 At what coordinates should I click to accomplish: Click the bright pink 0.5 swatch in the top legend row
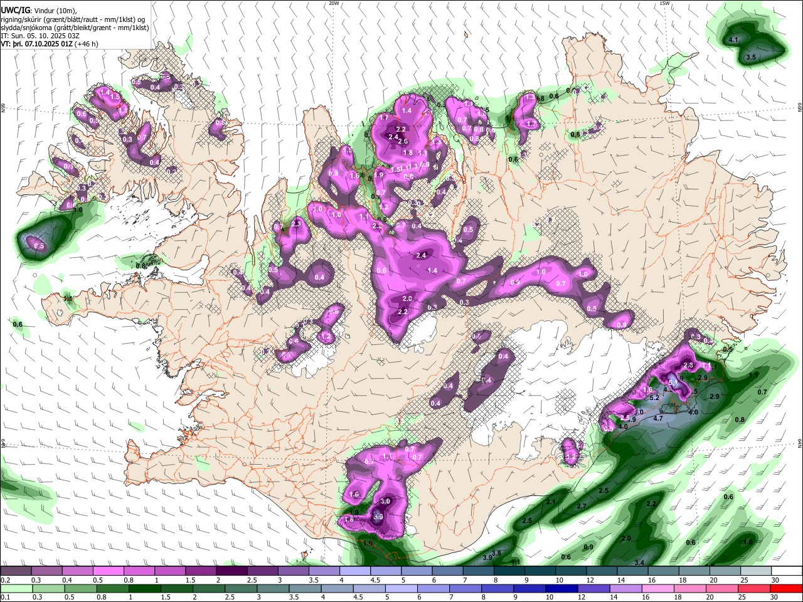(x=108, y=571)
